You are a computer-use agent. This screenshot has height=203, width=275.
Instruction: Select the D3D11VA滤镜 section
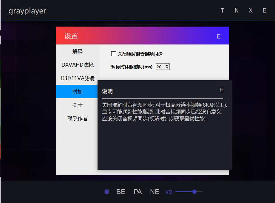77,78
